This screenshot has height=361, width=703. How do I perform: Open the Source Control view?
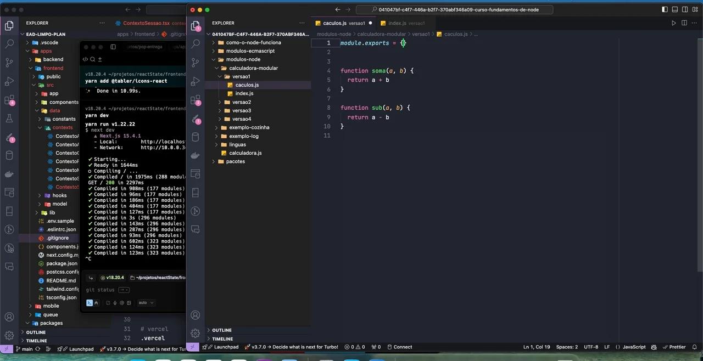(x=195, y=62)
